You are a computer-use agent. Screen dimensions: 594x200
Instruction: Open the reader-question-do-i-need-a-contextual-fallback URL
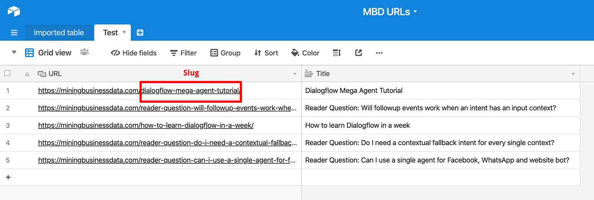[167, 143]
